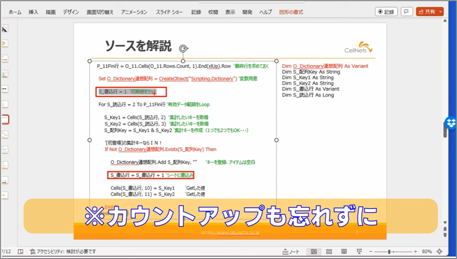The width and height of the screenshot is (457, 259).
Task: Start slide show from status bar
Action: click(359, 252)
